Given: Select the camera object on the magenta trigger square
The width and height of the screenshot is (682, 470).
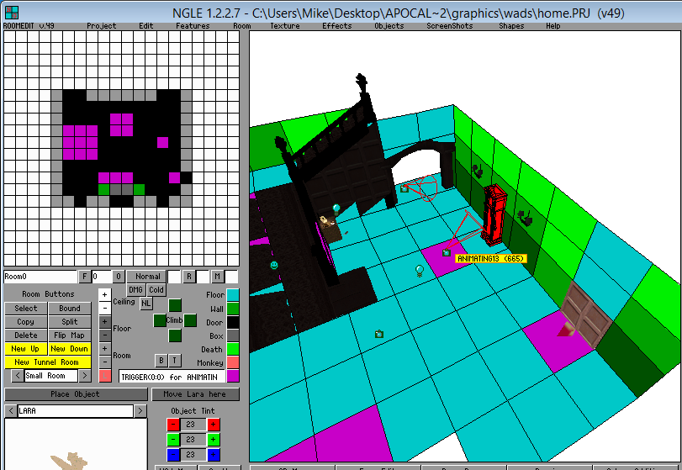Looking at the screenshot, I should click(x=446, y=252).
